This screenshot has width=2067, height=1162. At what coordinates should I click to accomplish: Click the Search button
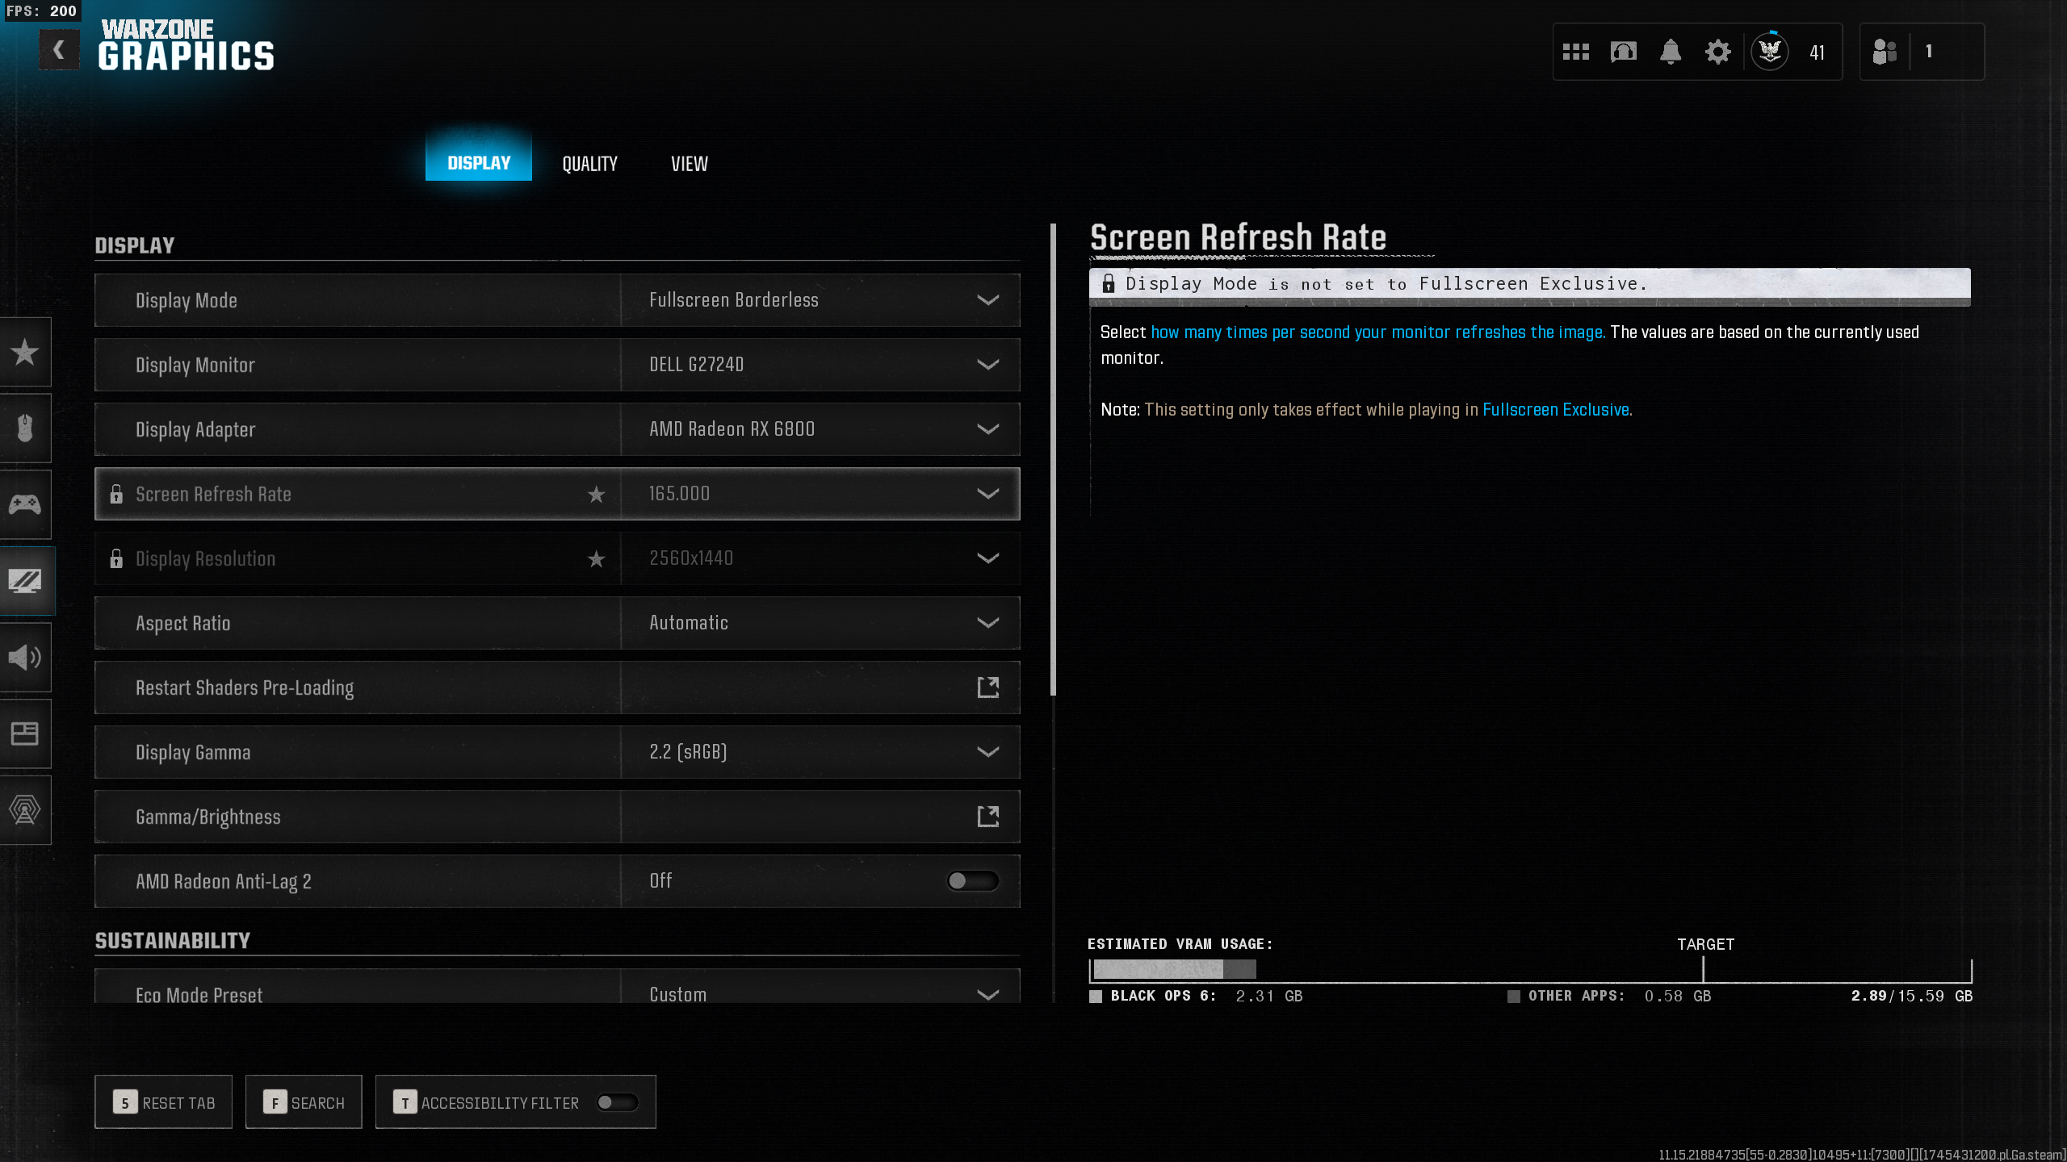tap(304, 1102)
